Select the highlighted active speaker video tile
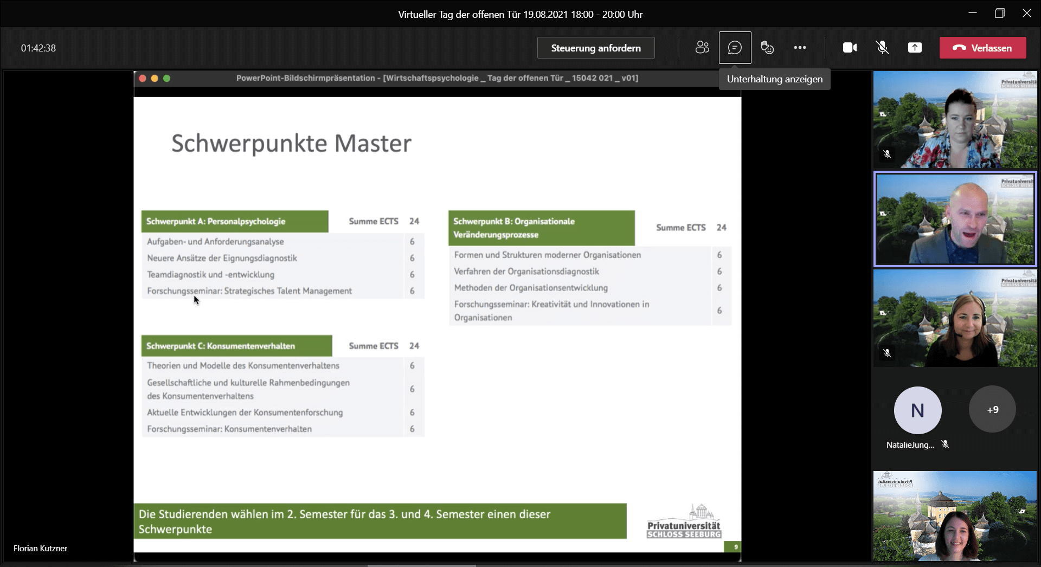 pyautogui.click(x=955, y=219)
